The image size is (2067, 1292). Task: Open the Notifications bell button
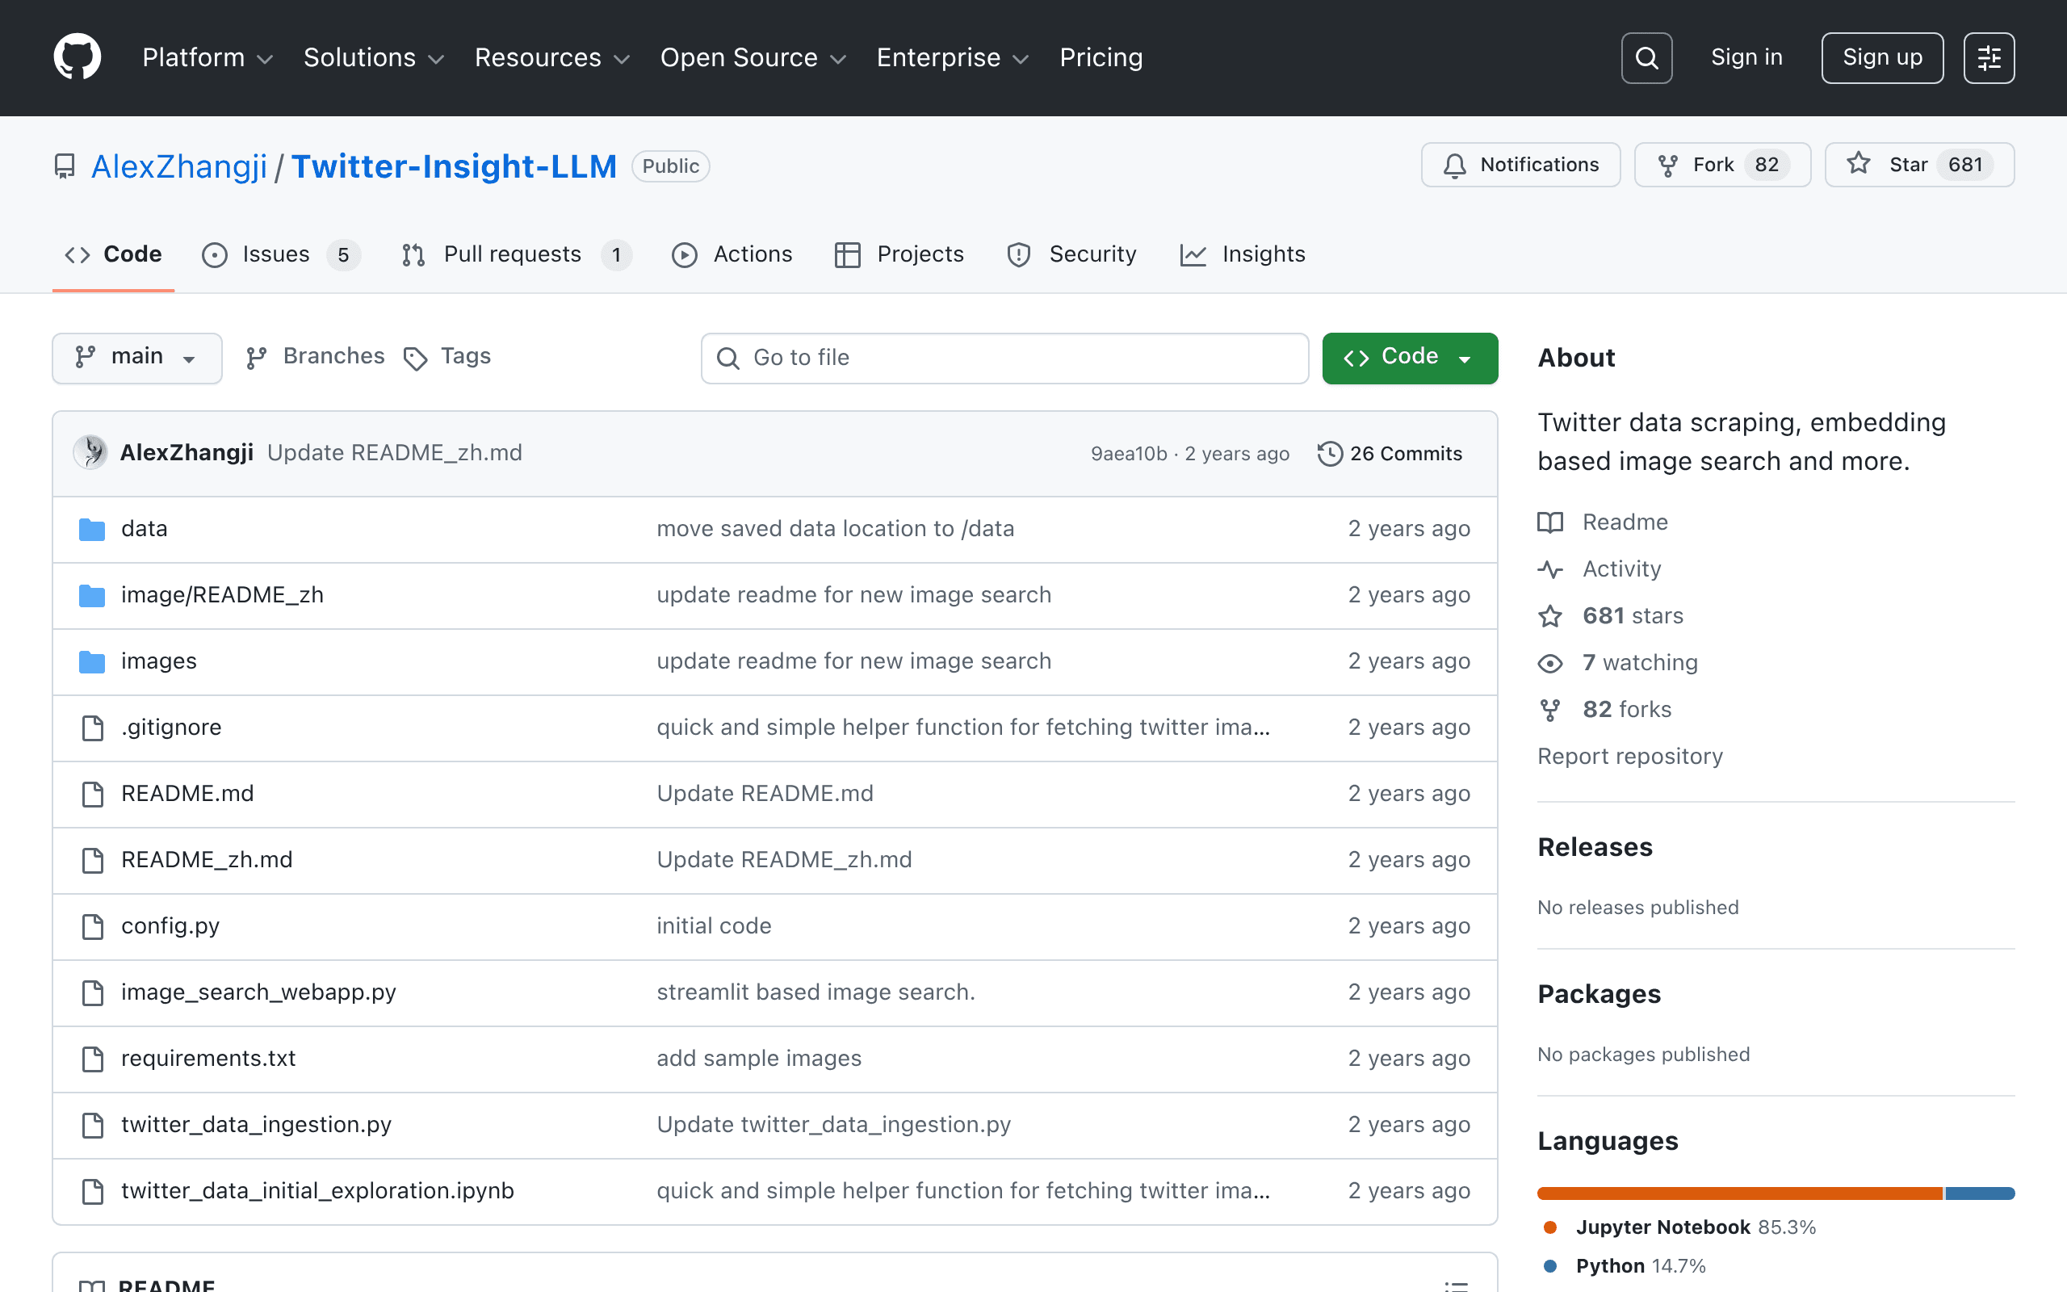1520,164
